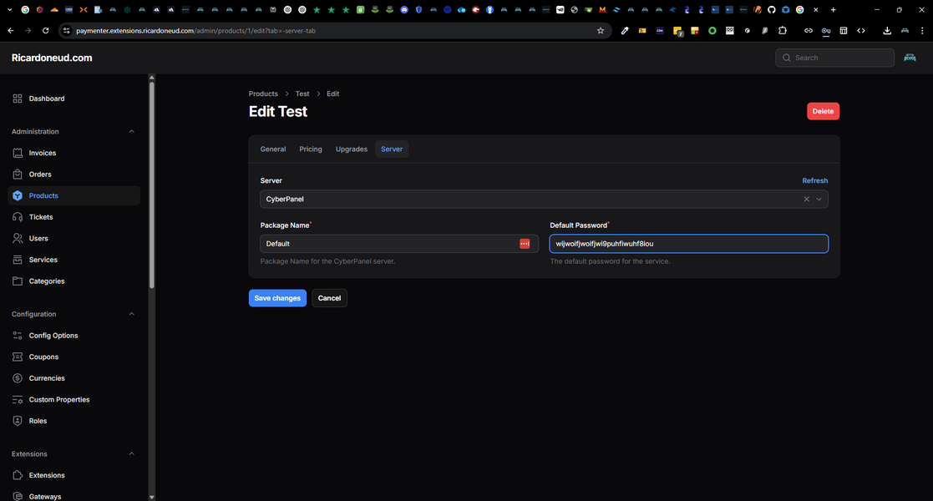Click the red password manager icon in Package Name

525,244
